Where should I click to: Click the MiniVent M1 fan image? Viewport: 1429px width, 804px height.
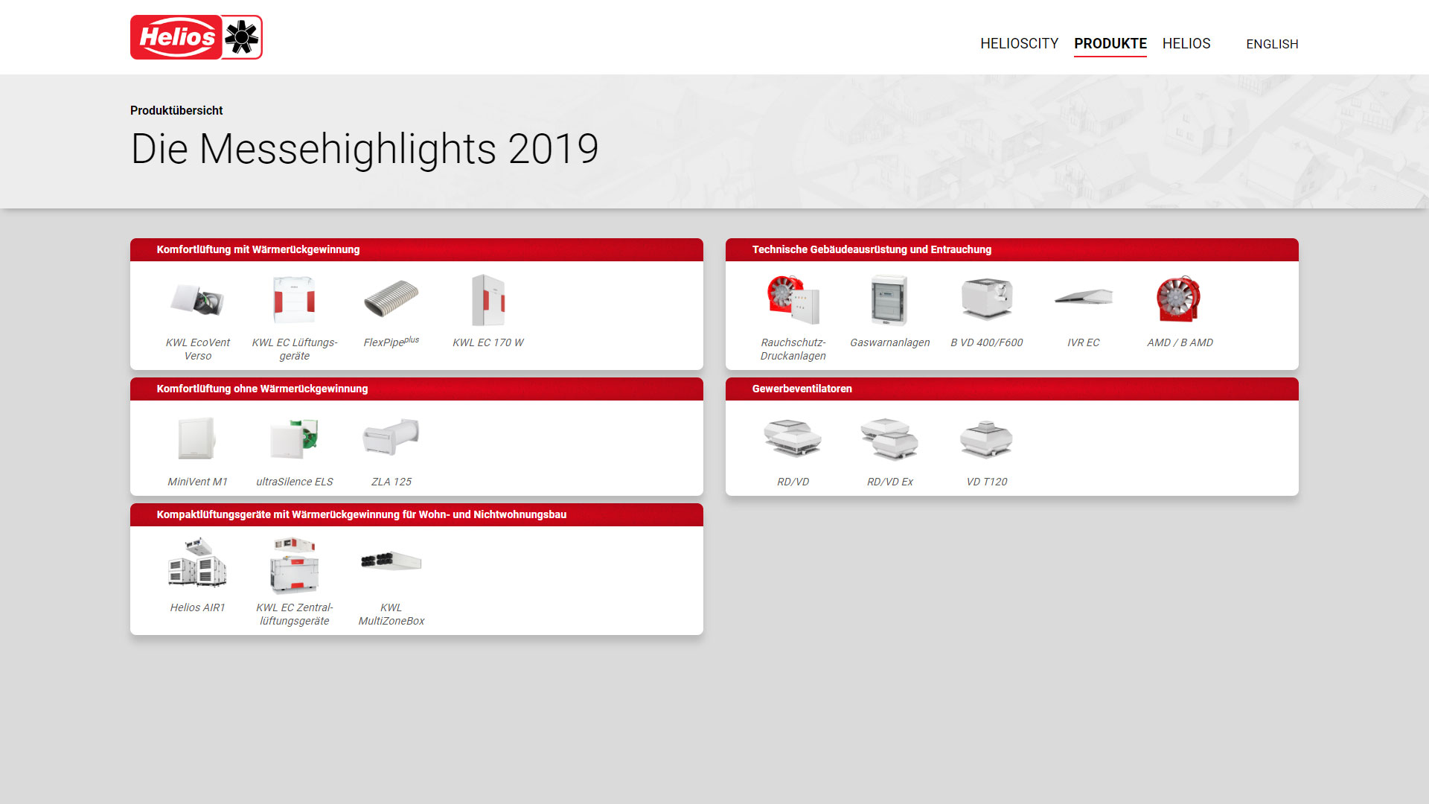(197, 439)
